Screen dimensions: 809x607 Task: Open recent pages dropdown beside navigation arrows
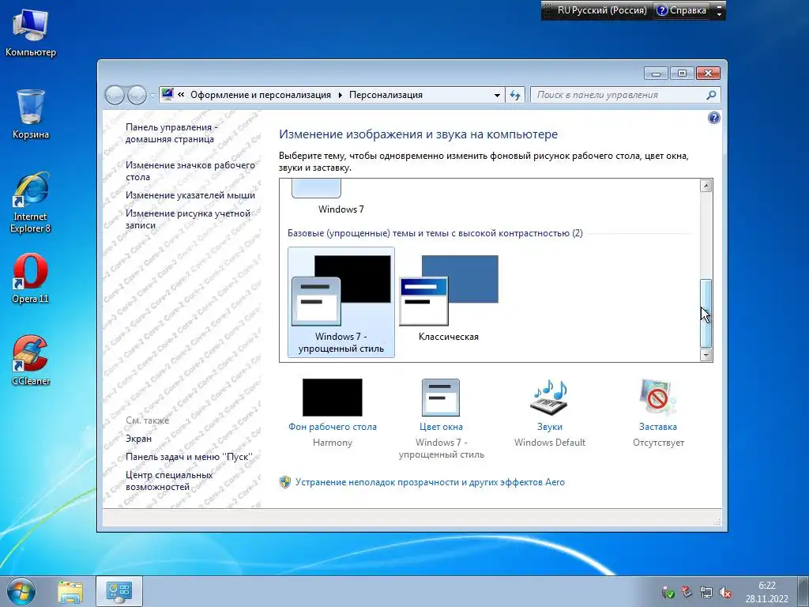tap(152, 96)
